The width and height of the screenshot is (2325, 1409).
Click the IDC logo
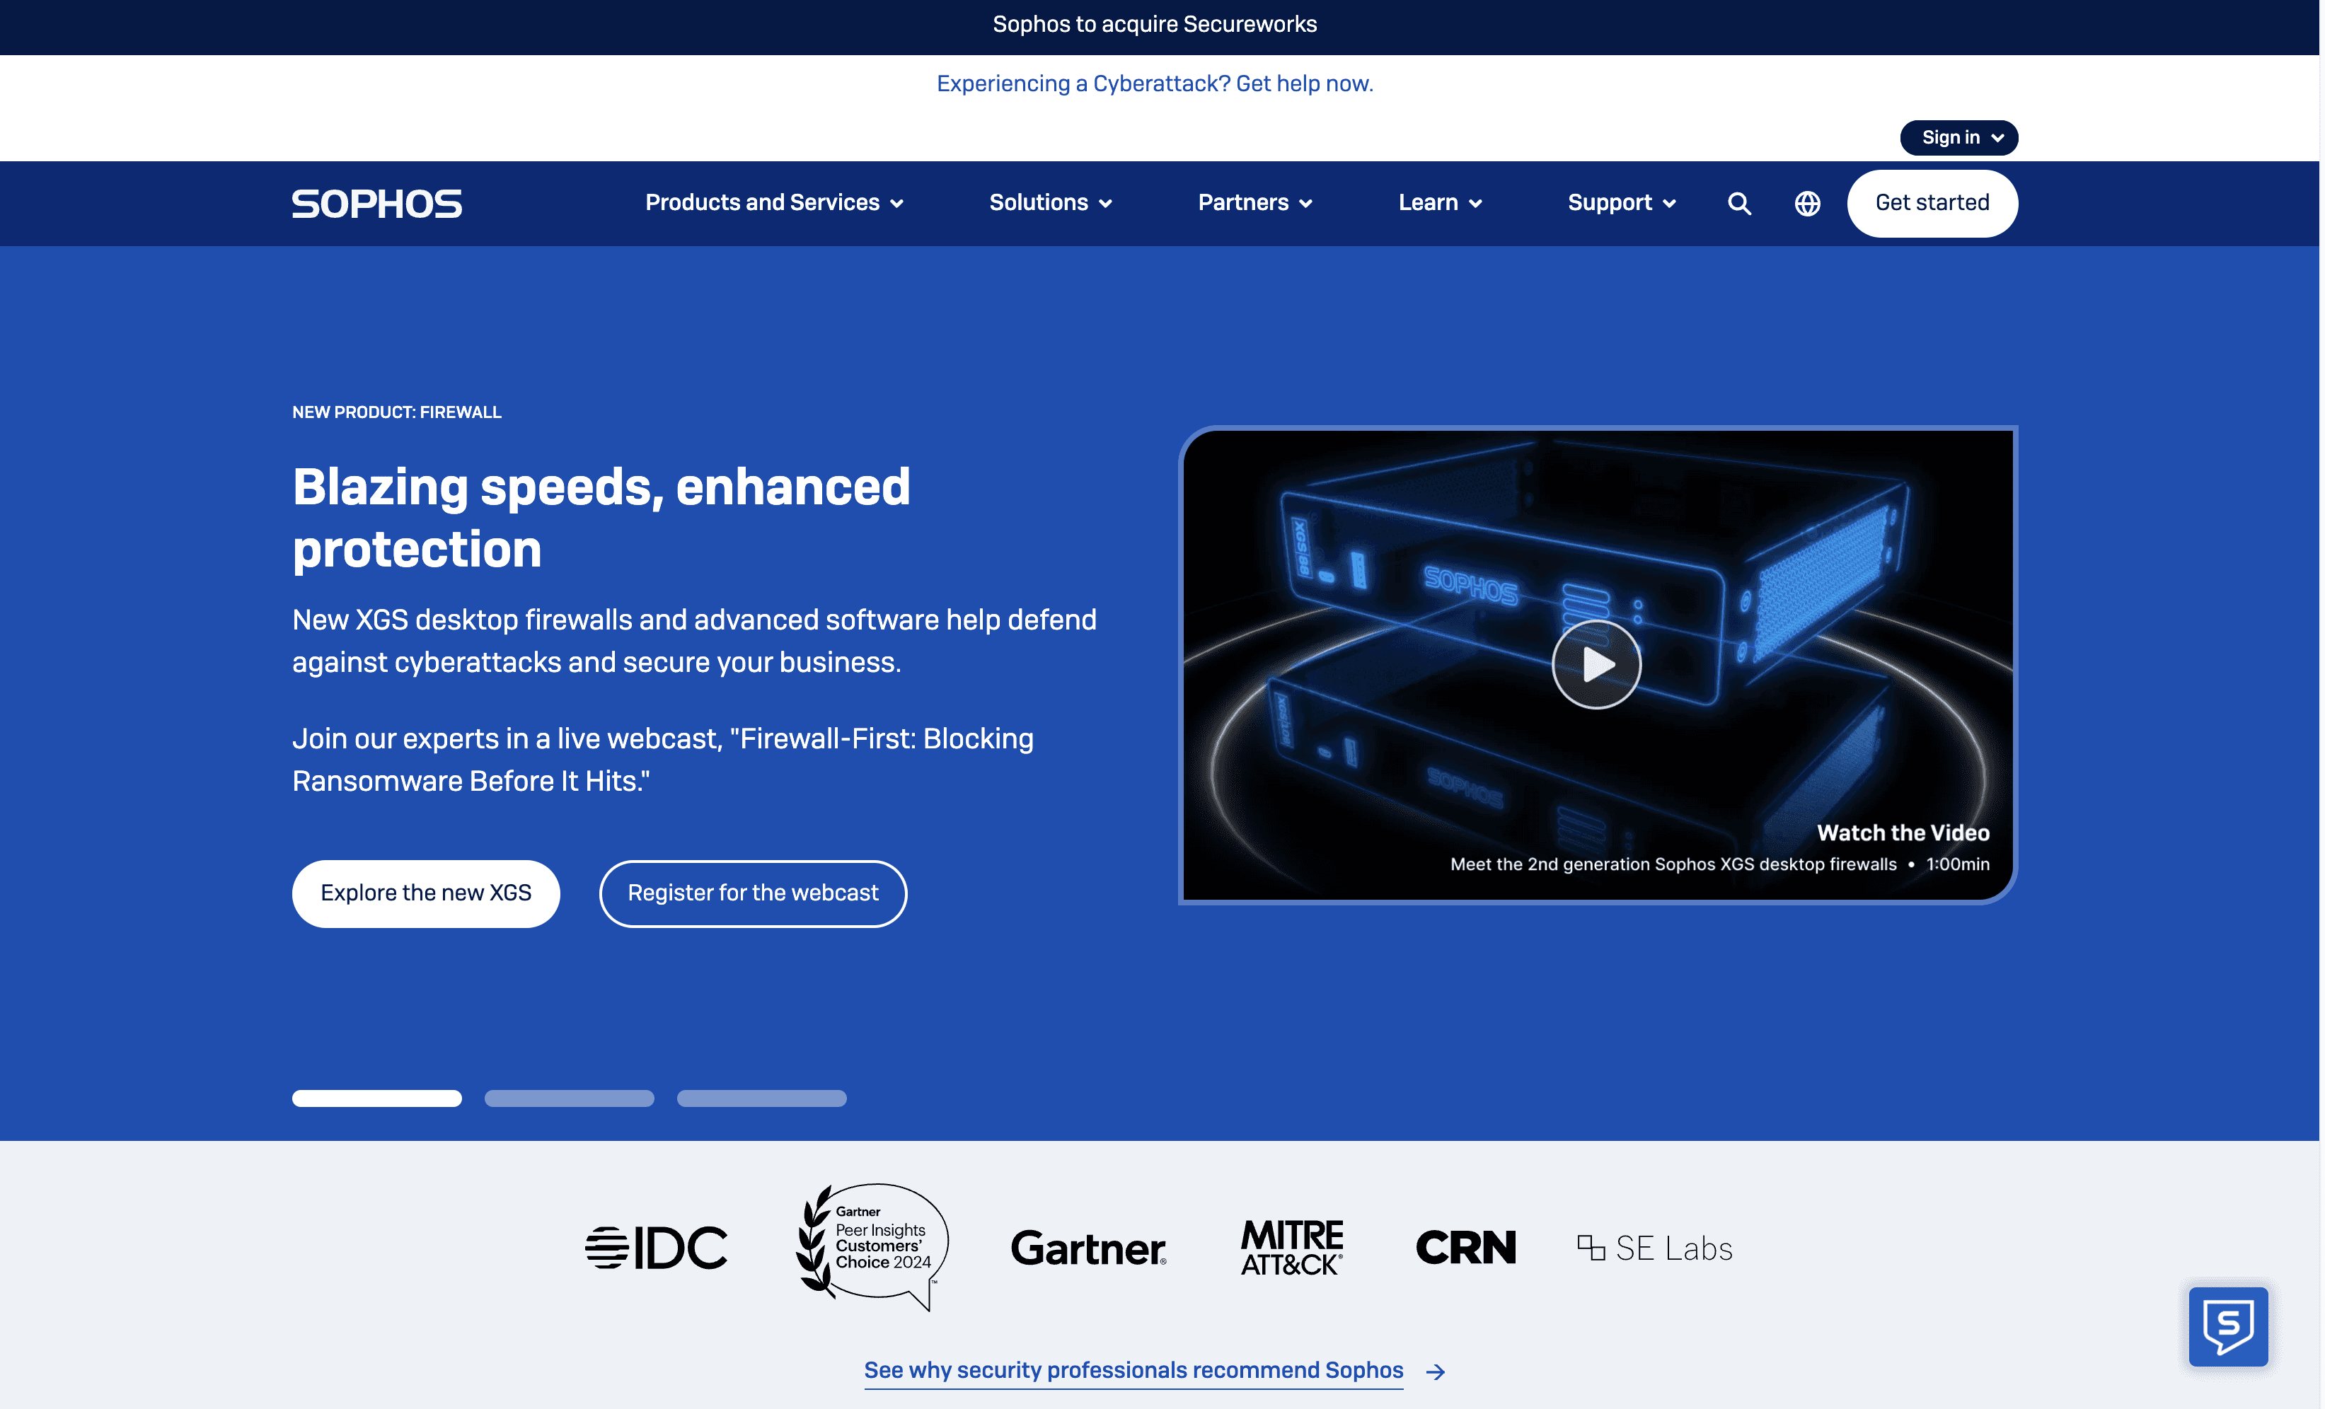tap(656, 1248)
